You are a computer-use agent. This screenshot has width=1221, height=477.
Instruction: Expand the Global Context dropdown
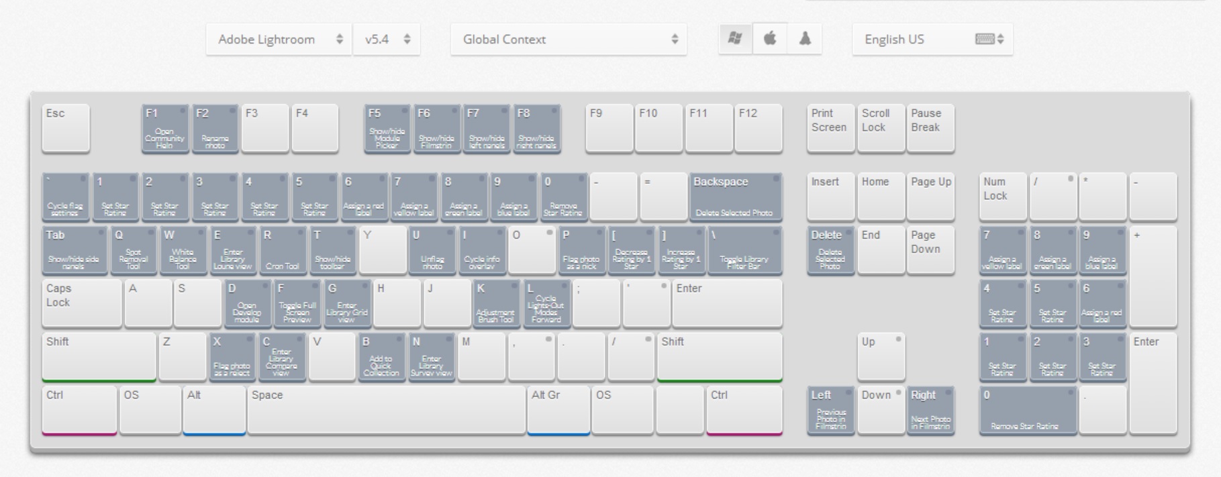569,40
